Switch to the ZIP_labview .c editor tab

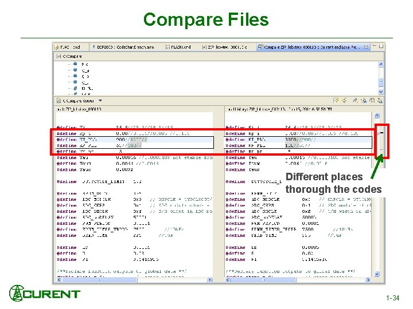pos(225,47)
